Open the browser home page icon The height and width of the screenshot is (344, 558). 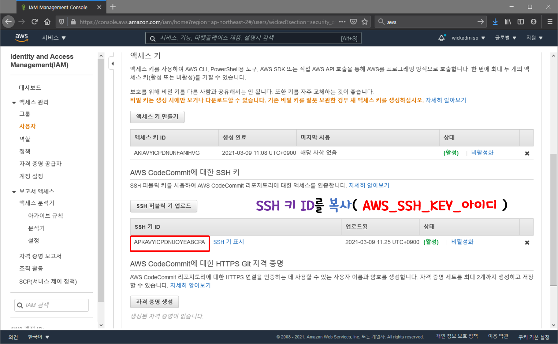tap(47, 22)
